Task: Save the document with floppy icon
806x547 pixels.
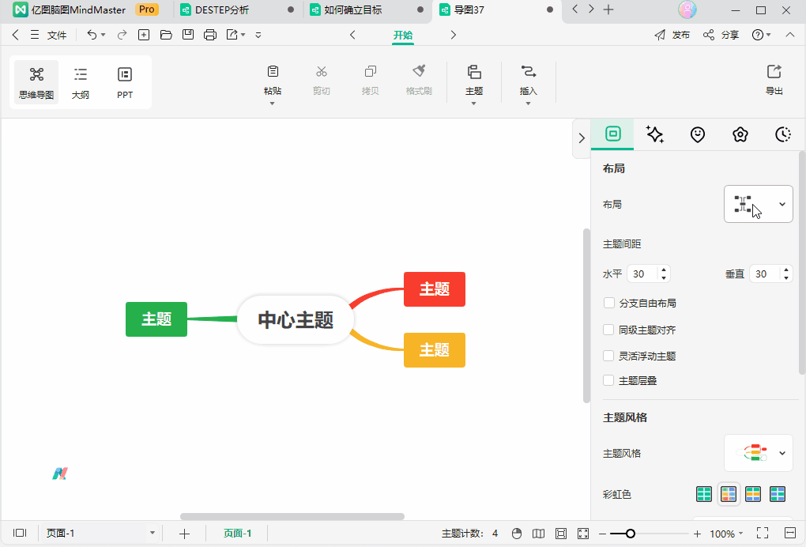Action: point(188,35)
